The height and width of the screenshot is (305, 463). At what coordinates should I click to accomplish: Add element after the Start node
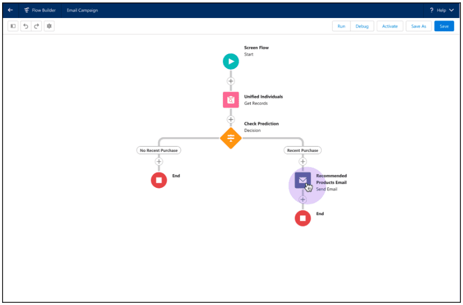(x=230, y=81)
